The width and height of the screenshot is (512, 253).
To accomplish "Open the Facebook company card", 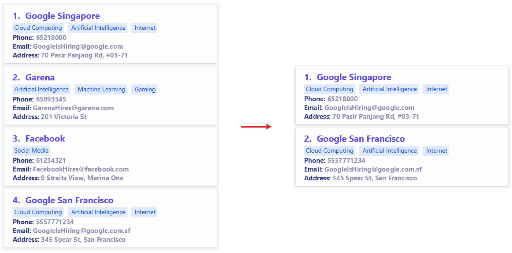I will point(111,157).
